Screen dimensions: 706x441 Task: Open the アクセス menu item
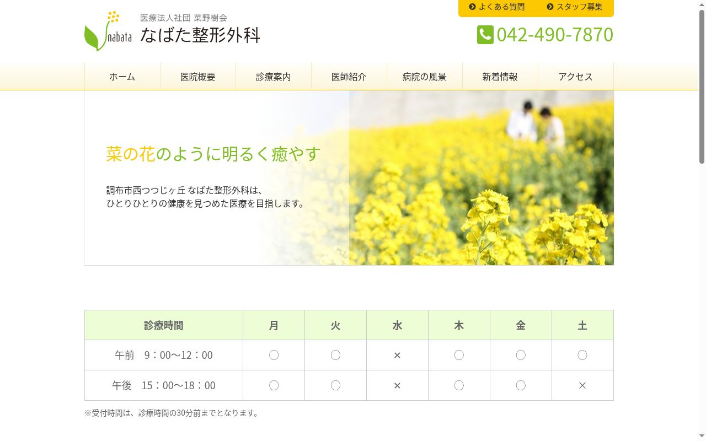click(576, 77)
